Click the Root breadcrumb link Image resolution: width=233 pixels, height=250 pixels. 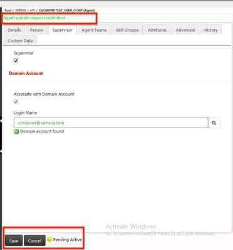(x=8, y=10)
